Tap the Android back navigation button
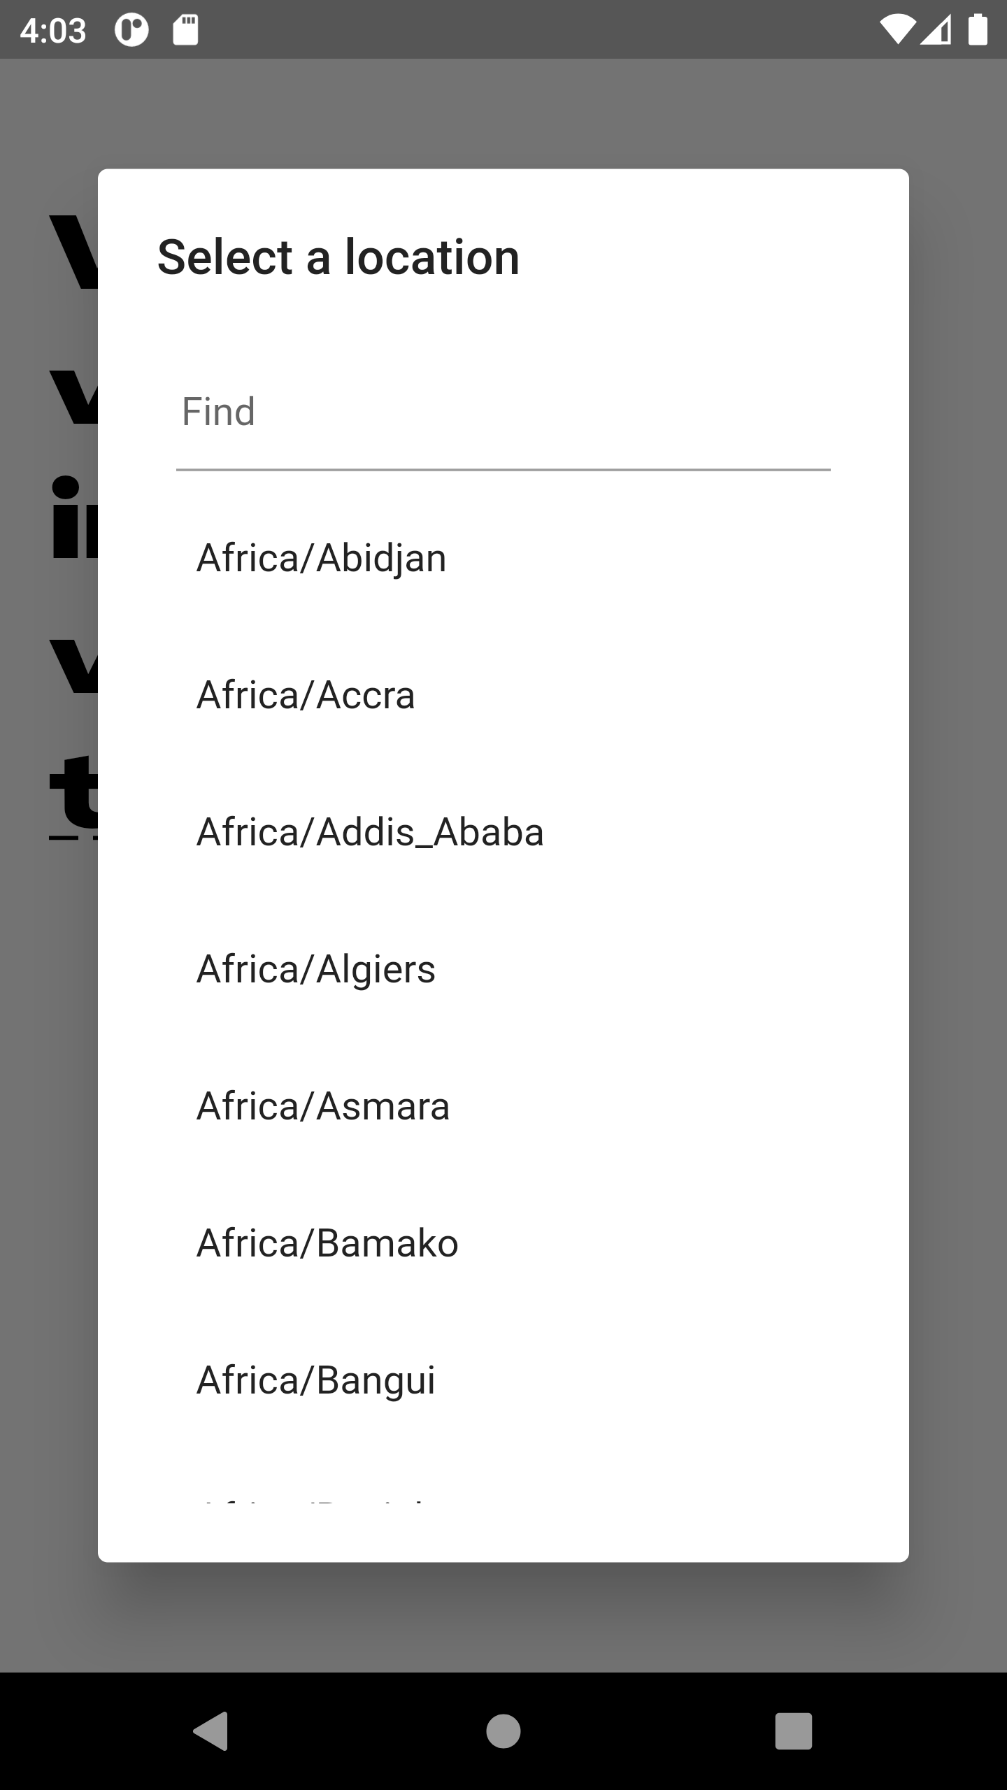 point(210,1731)
